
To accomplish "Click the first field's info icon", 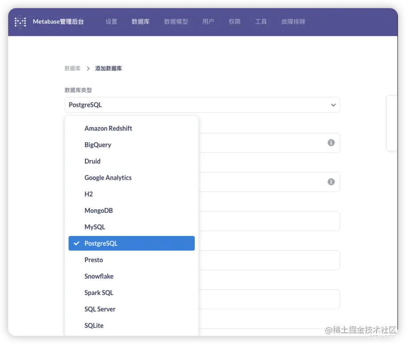I will pos(331,143).
